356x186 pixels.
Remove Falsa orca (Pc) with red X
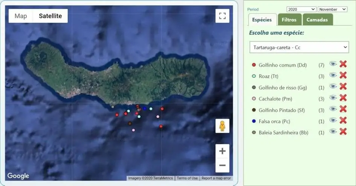coord(343,120)
